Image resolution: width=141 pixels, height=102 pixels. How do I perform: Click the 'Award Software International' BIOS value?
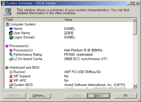click(95, 85)
